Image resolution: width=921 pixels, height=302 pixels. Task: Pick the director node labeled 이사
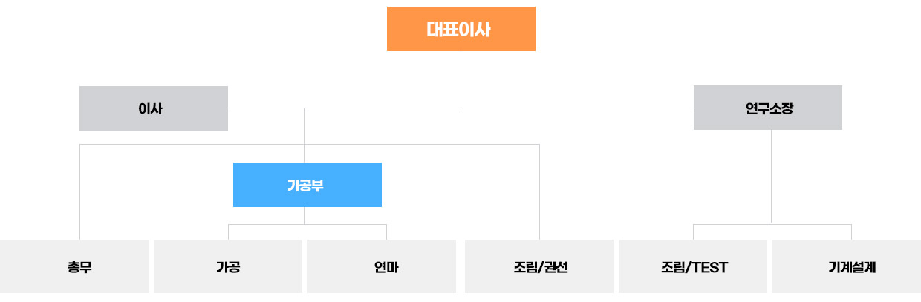[x=153, y=108]
